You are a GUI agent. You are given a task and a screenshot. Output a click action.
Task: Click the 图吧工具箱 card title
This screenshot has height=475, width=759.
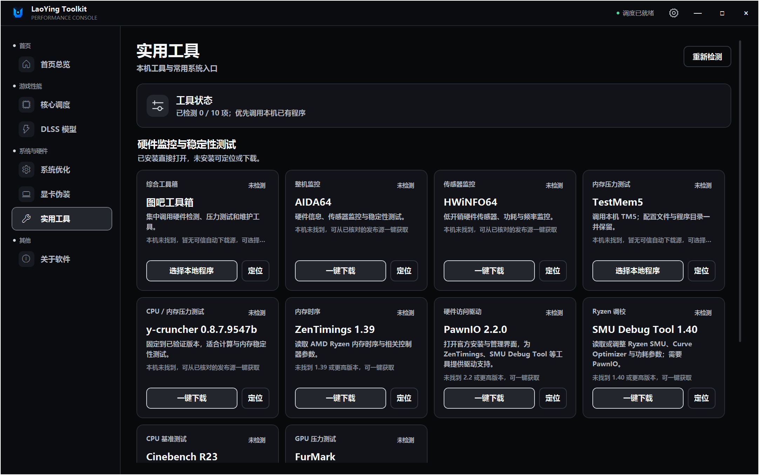point(170,202)
